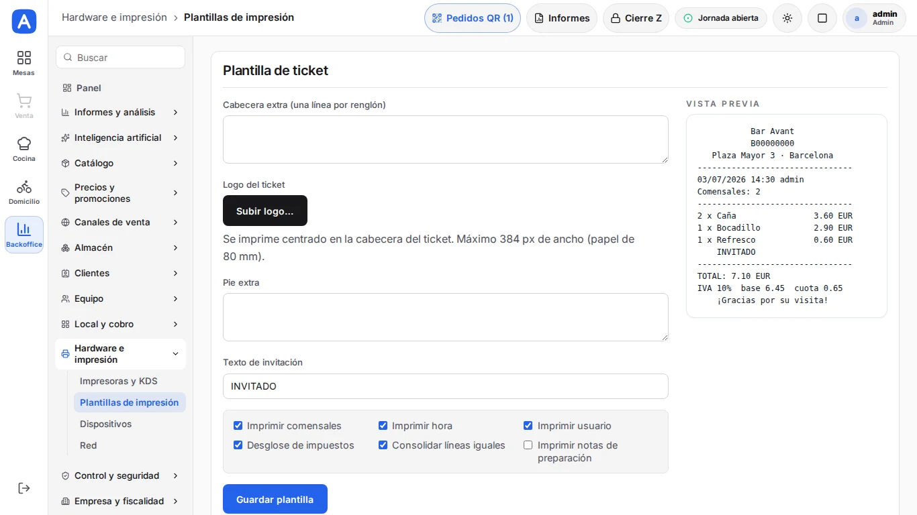Click Hardware e impresión breadcrumb link
Screen dimensions: 917x515
tap(114, 17)
